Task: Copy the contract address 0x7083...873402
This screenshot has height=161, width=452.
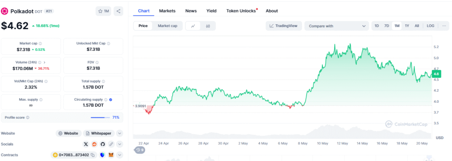Action: (93, 155)
